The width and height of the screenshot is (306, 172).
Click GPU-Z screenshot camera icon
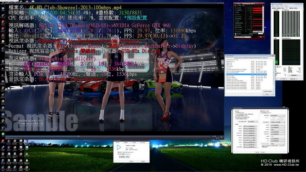coord(263,5)
